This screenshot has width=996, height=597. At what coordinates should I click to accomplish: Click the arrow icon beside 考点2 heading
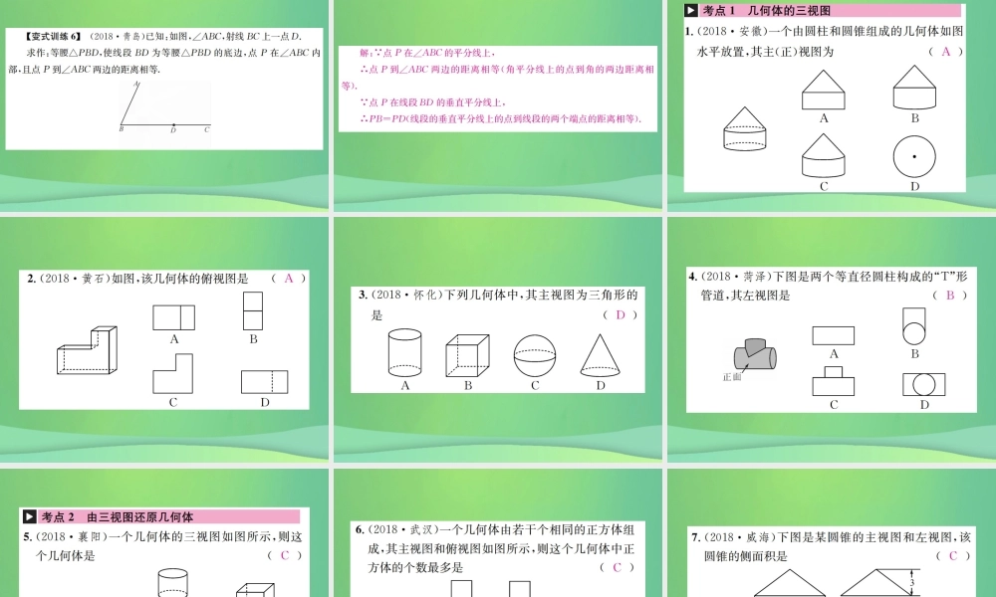click(x=29, y=516)
